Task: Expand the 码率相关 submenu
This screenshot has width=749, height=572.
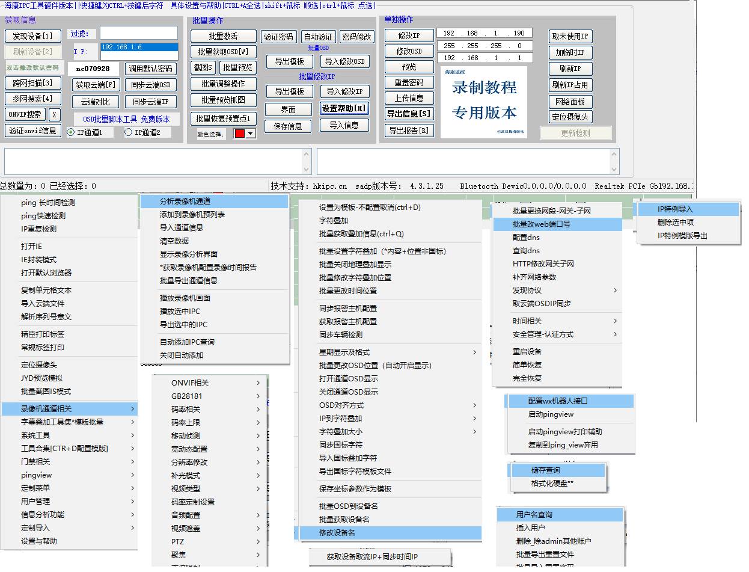Action: [209, 410]
